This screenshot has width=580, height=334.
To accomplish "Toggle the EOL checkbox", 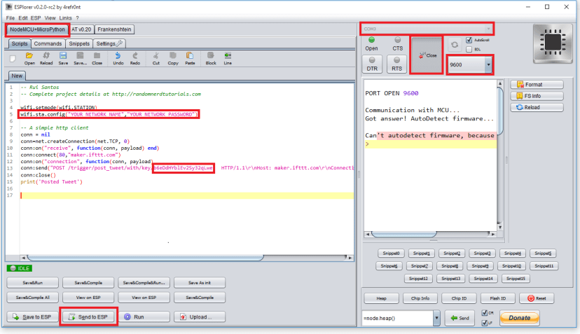I will pyautogui.click(x=469, y=49).
